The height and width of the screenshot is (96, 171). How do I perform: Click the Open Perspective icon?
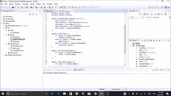162,7
